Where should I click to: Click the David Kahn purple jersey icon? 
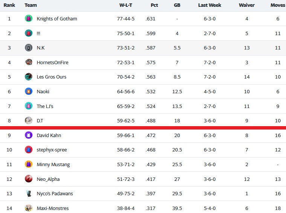tap(29, 135)
